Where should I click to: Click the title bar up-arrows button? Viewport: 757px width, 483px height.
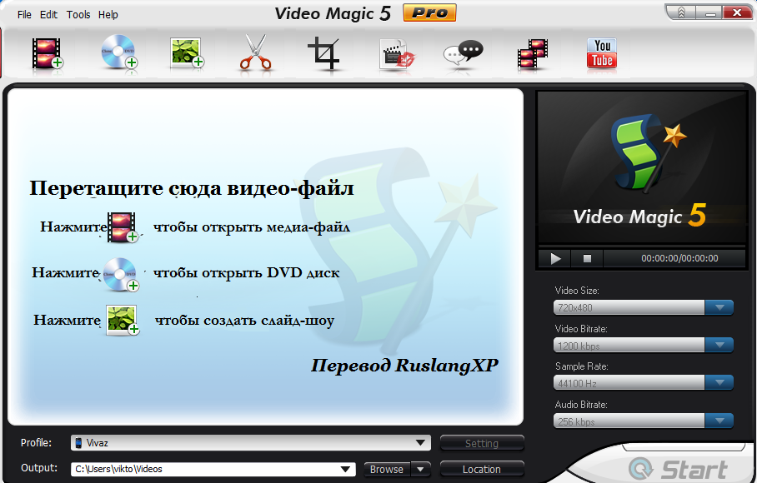(x=682, y=13)
